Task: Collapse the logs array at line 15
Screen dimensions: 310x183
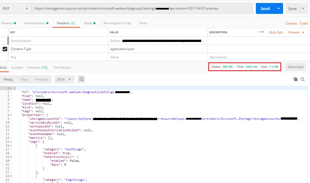Action: pyautogui.click(x=11, y=142)
